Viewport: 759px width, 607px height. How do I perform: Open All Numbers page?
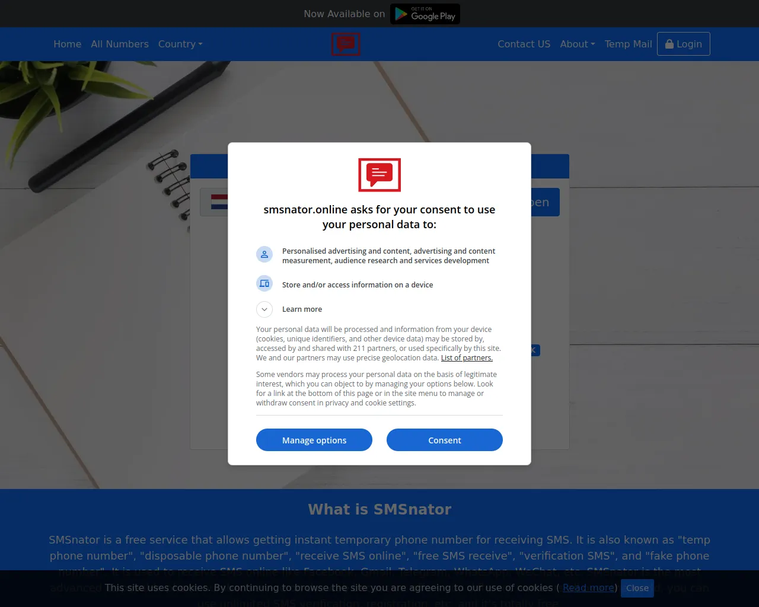coord(120,44)
